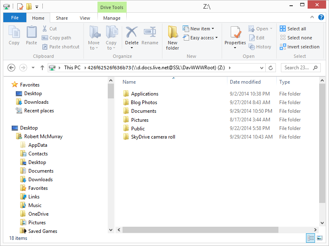Switch to the View ribbon tab

click(x=85, y=18)
